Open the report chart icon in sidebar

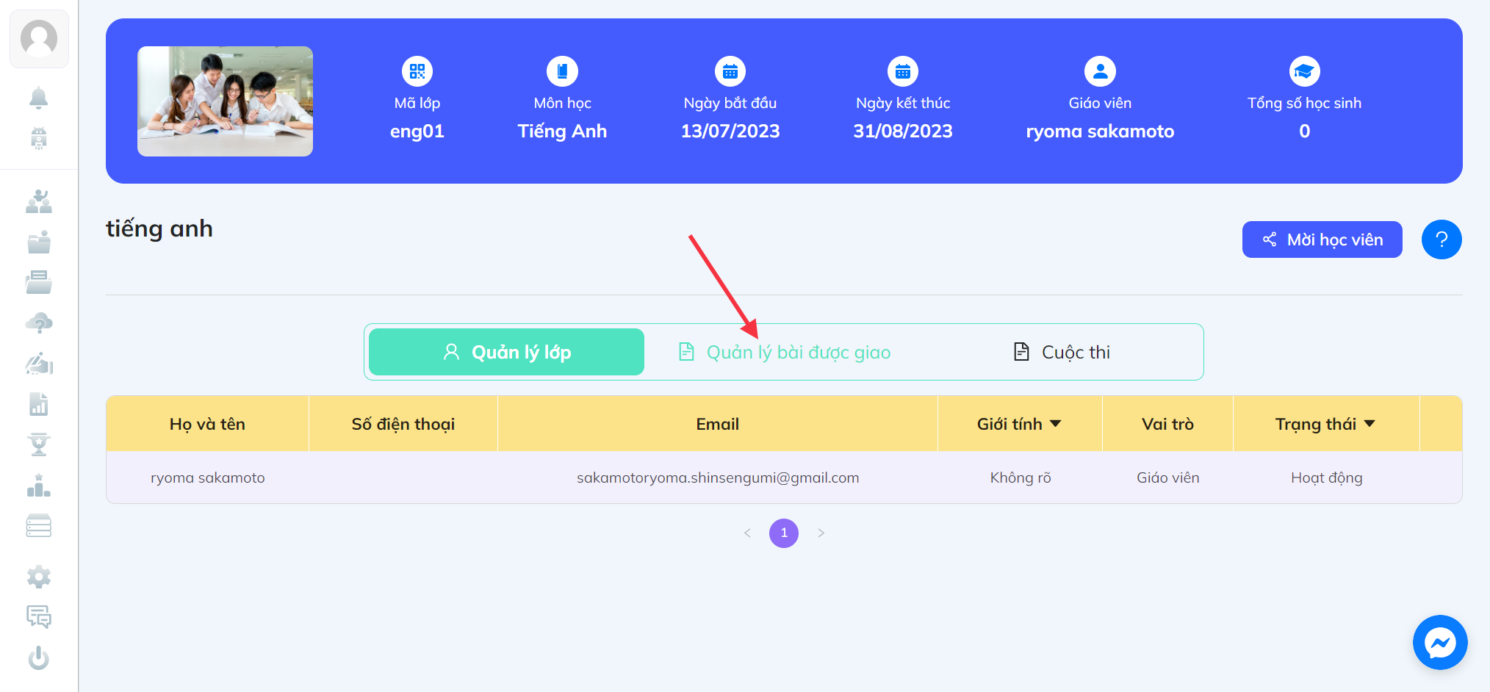38,404
